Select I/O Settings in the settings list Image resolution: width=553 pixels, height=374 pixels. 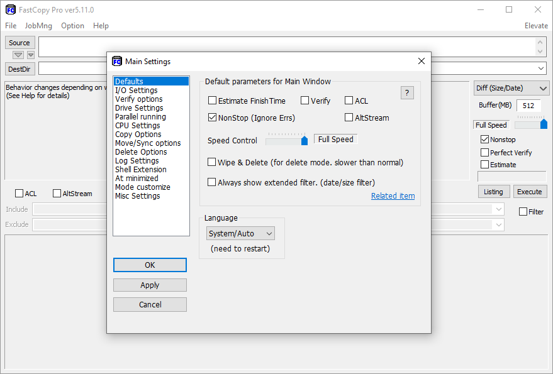click(136, 91)
